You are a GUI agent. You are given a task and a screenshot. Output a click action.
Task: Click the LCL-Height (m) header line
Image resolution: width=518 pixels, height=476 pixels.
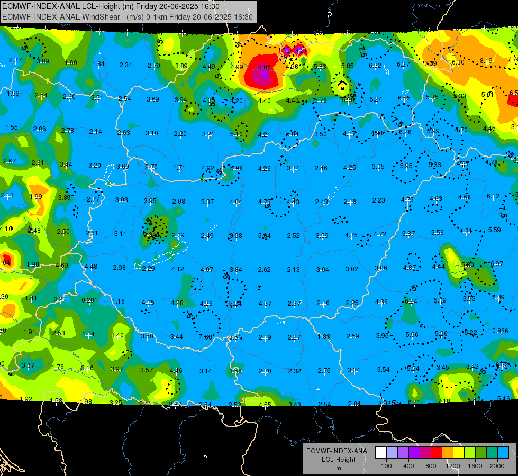[x=111, y=6]
